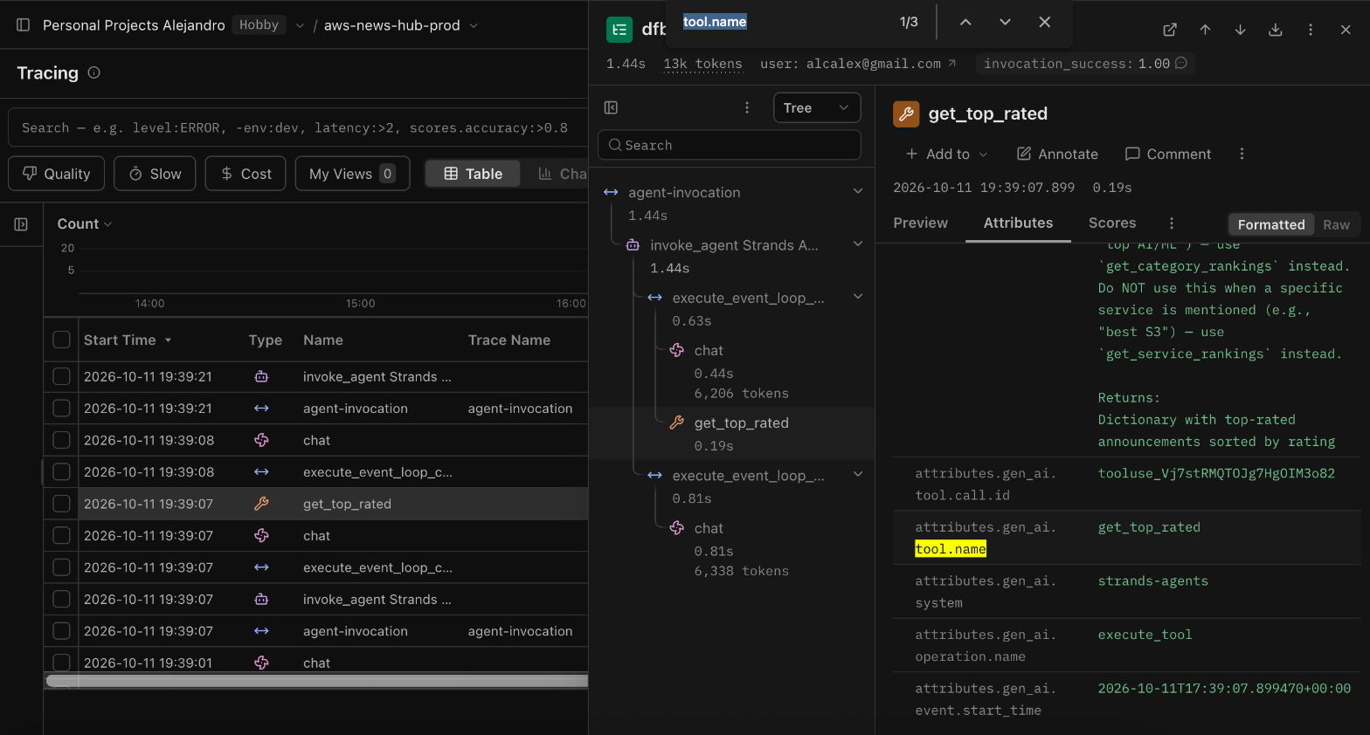Image resolution: width=1370 pixels, height=735 pixels.
Task: Click the Annotate button
Action: 1057,154
